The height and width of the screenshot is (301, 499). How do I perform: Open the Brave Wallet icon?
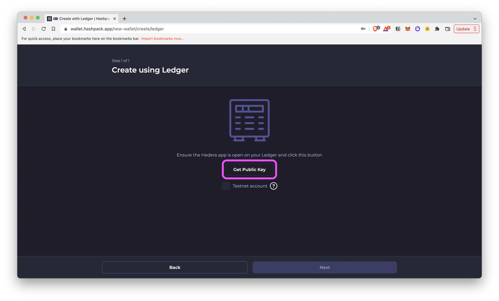(x=448, y=29)
